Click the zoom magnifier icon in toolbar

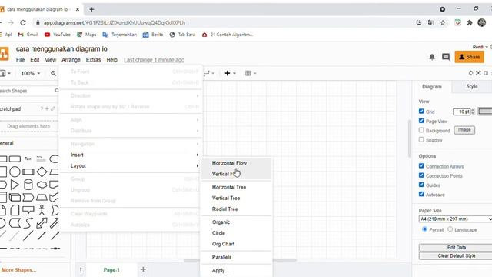click(x=53, y=73)
